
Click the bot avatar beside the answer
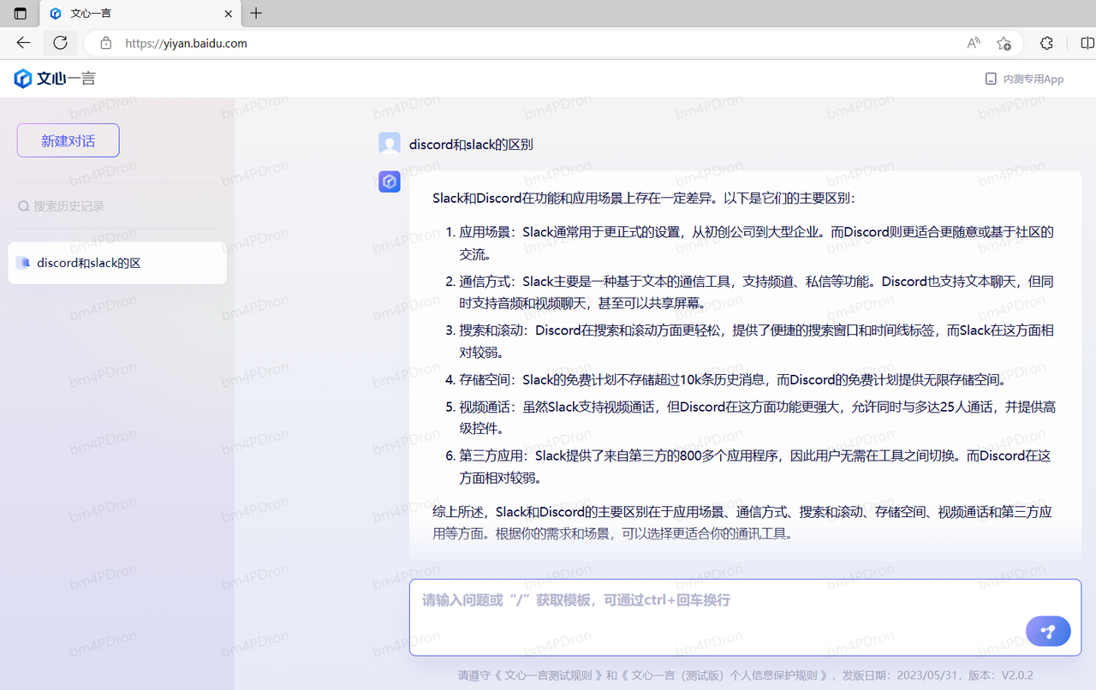(x=390, y=181)
